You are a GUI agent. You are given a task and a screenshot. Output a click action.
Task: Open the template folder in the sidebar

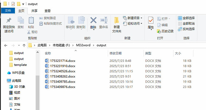18,65
